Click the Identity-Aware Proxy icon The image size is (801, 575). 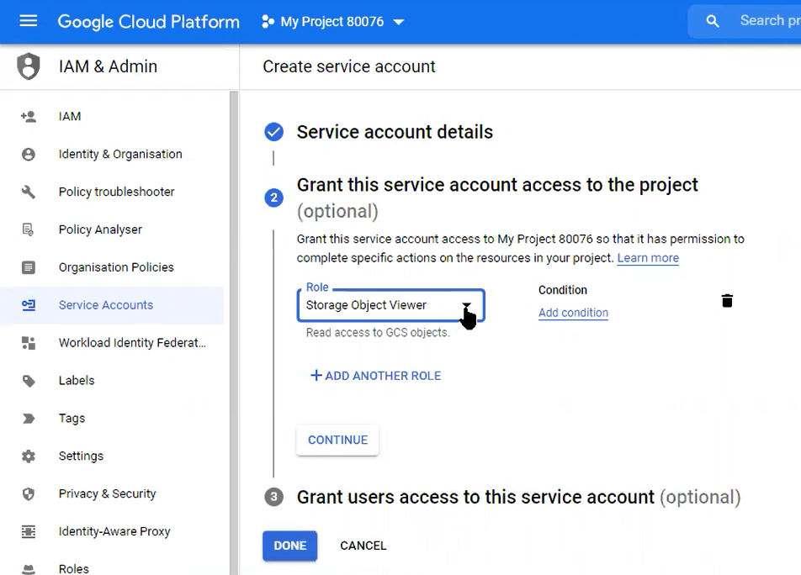click(x=29, y=531)
